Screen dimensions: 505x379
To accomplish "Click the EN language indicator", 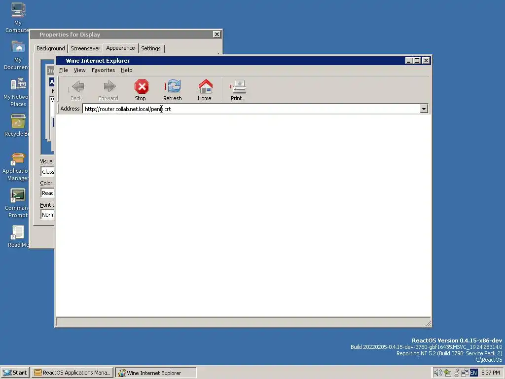I will coord(473,373).
